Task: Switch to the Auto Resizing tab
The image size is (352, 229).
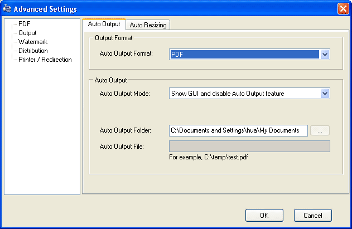Action: (148, 25)
